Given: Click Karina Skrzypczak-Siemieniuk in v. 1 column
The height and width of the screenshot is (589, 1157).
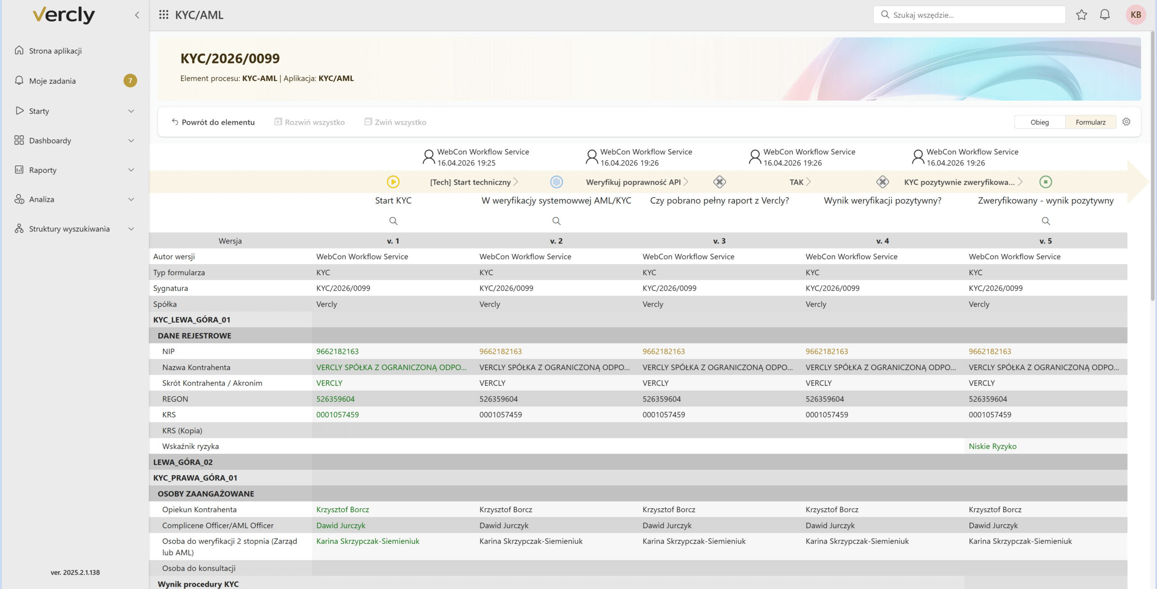Looking at the screenshot, I should [368, 541].
